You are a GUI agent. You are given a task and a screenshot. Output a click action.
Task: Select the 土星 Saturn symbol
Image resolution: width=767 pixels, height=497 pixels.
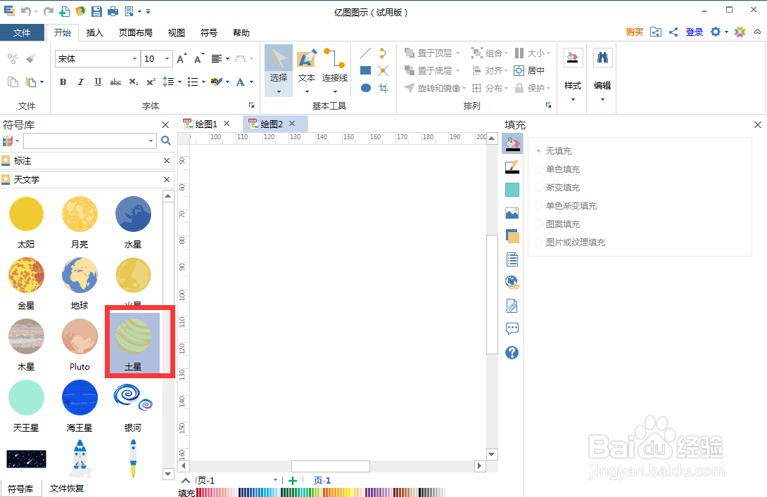click(x=133, y=342)
